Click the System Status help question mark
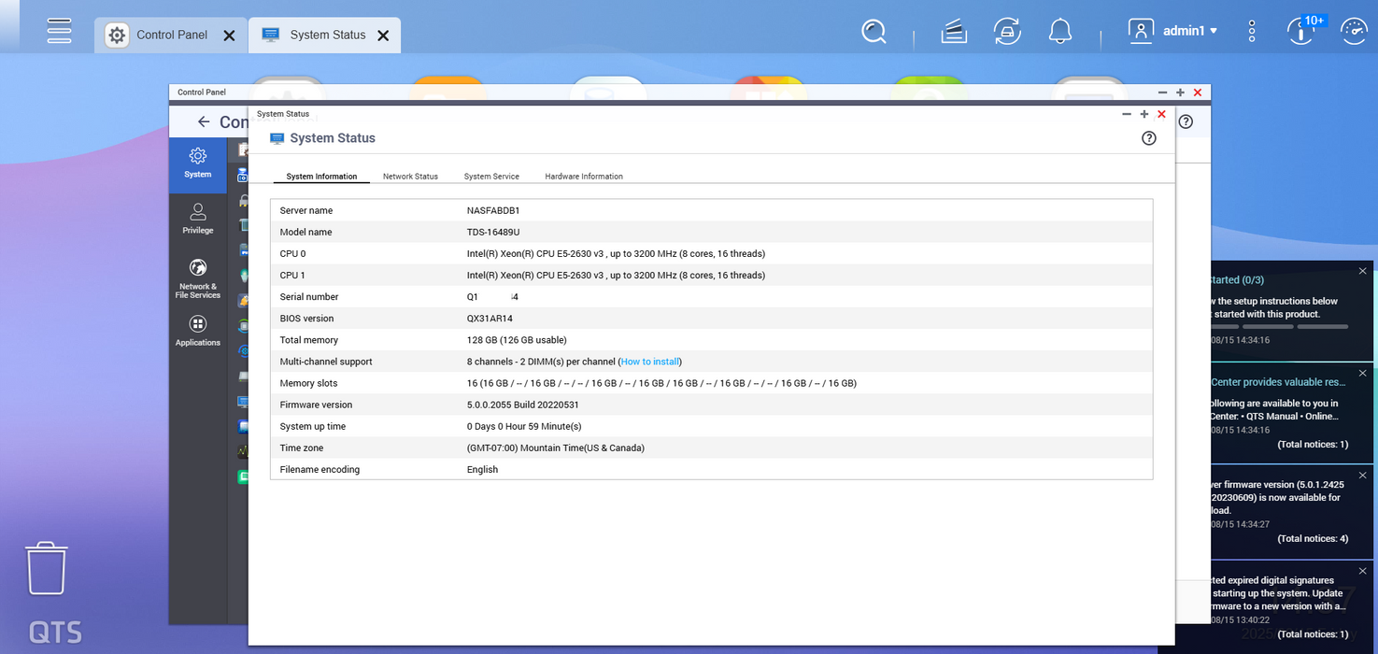This screenshot has height=654, width=1378. (x=1149, y=138)
